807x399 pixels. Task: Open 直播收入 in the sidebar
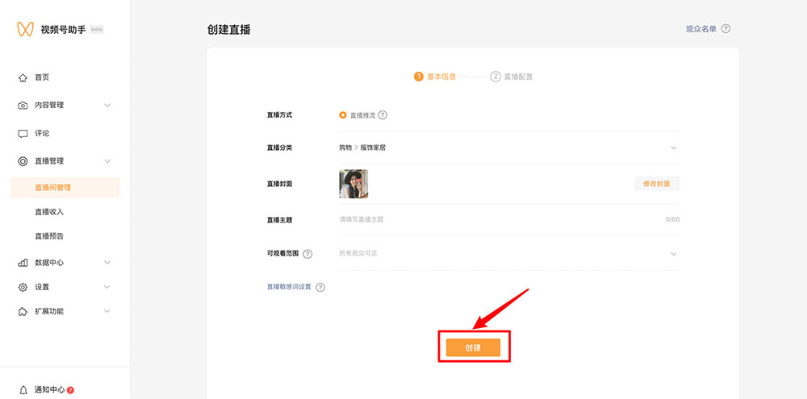[49, 212]
